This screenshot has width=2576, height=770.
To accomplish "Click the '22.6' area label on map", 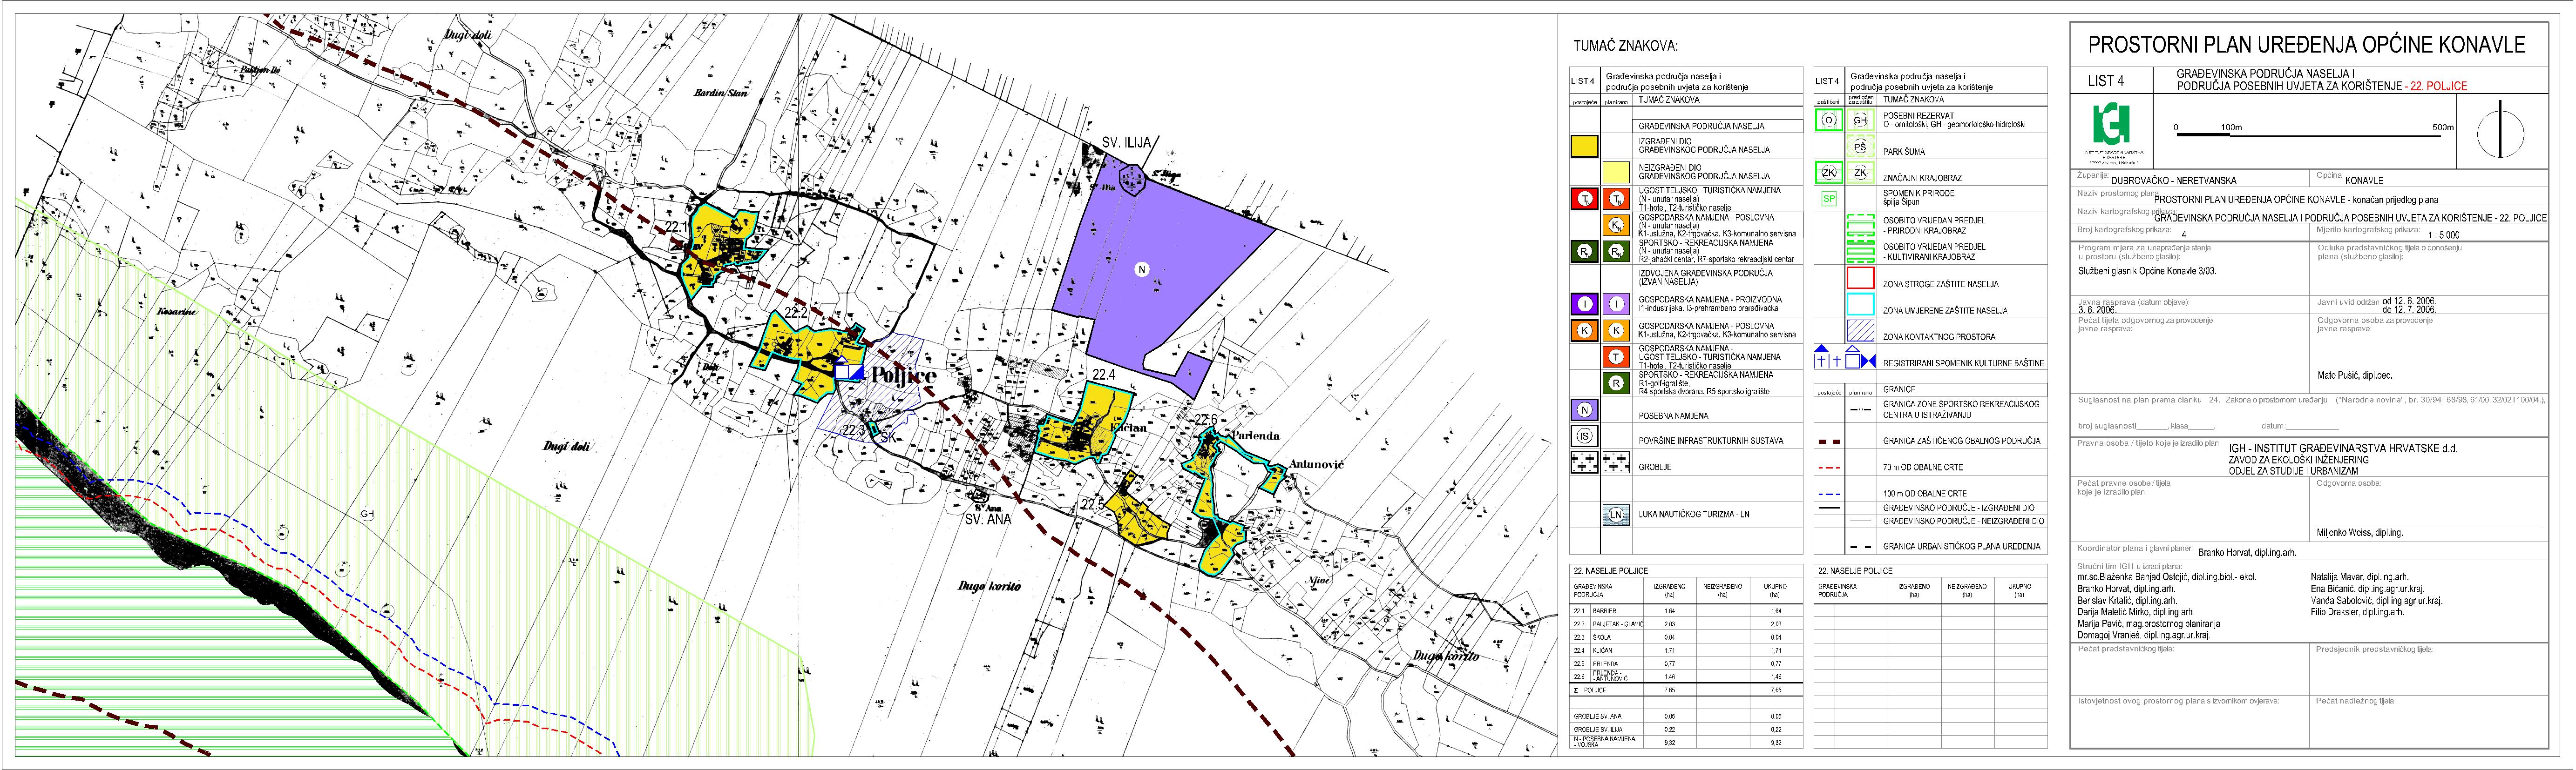I will click(1206, 420).
